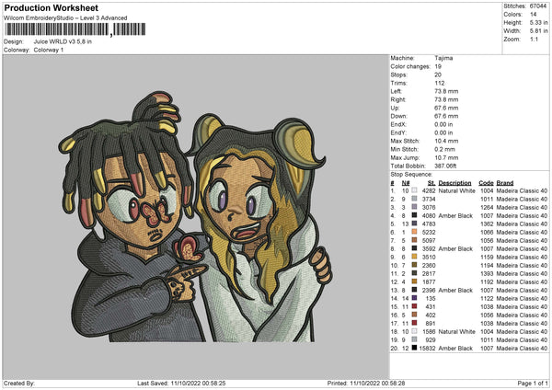Click stitch count '2360' in stop row 10

click(429, 266)
